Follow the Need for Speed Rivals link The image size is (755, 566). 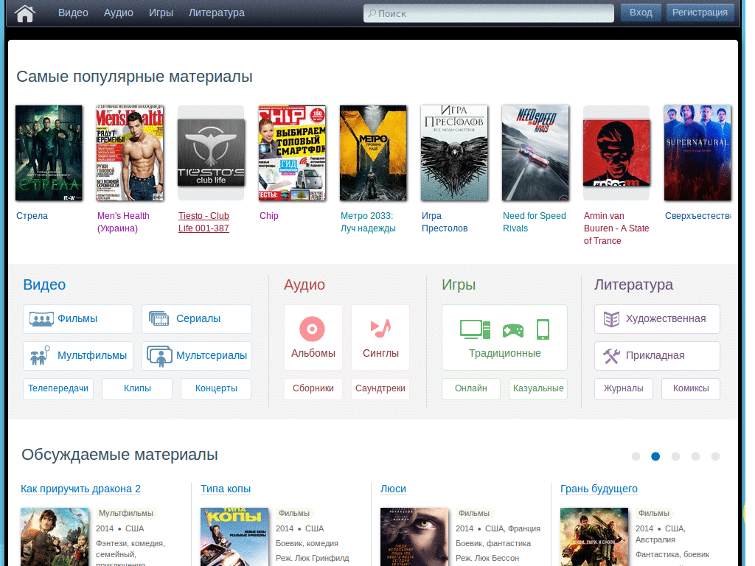535,222
